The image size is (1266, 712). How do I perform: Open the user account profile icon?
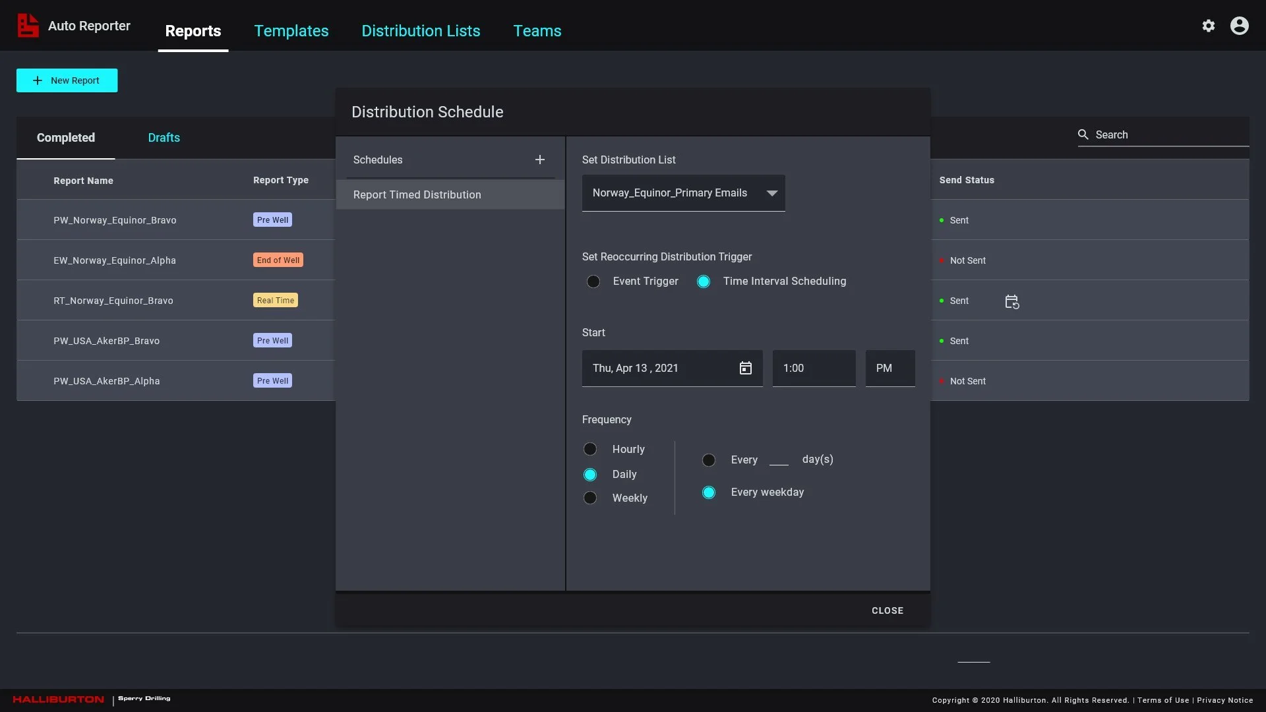tap(1239, 26)
